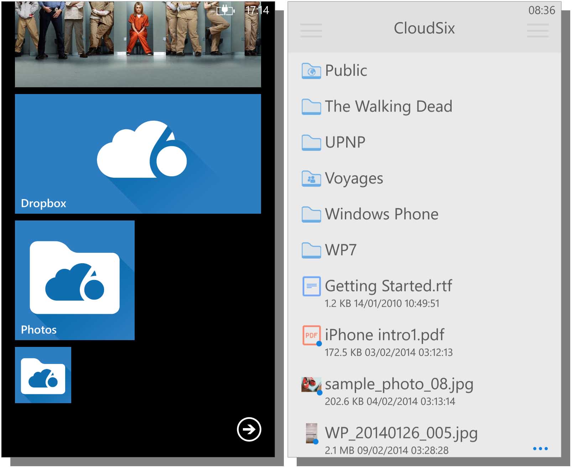Click the Getting Started.rtf document icon
The height and width of the screenshot is (468, 572).
(x=312, y=286)
